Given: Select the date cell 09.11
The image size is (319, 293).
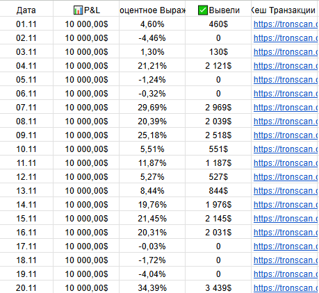Looking at the screenshot, I should click(x=26, y=135).
